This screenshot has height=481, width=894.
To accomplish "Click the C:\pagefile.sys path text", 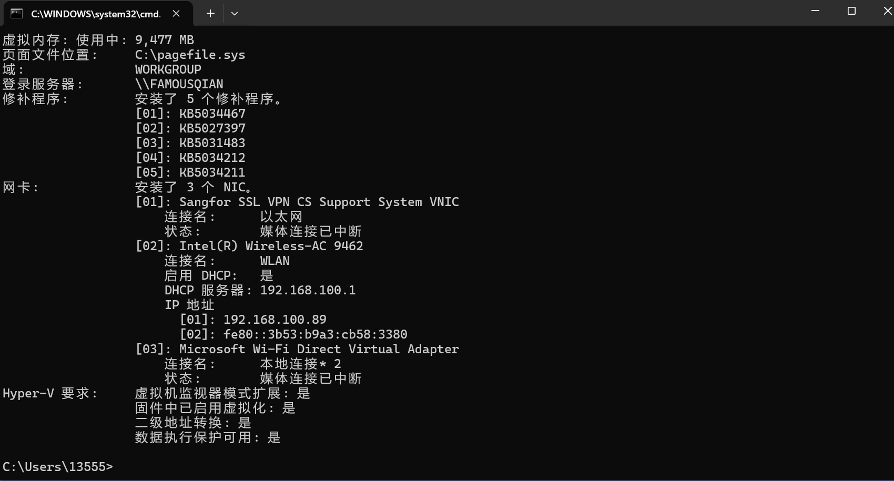I will click(x=190, y=55).
